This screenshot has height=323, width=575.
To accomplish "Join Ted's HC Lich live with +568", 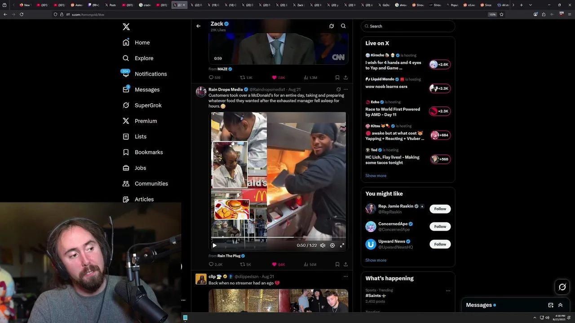I will pos(439,159).
